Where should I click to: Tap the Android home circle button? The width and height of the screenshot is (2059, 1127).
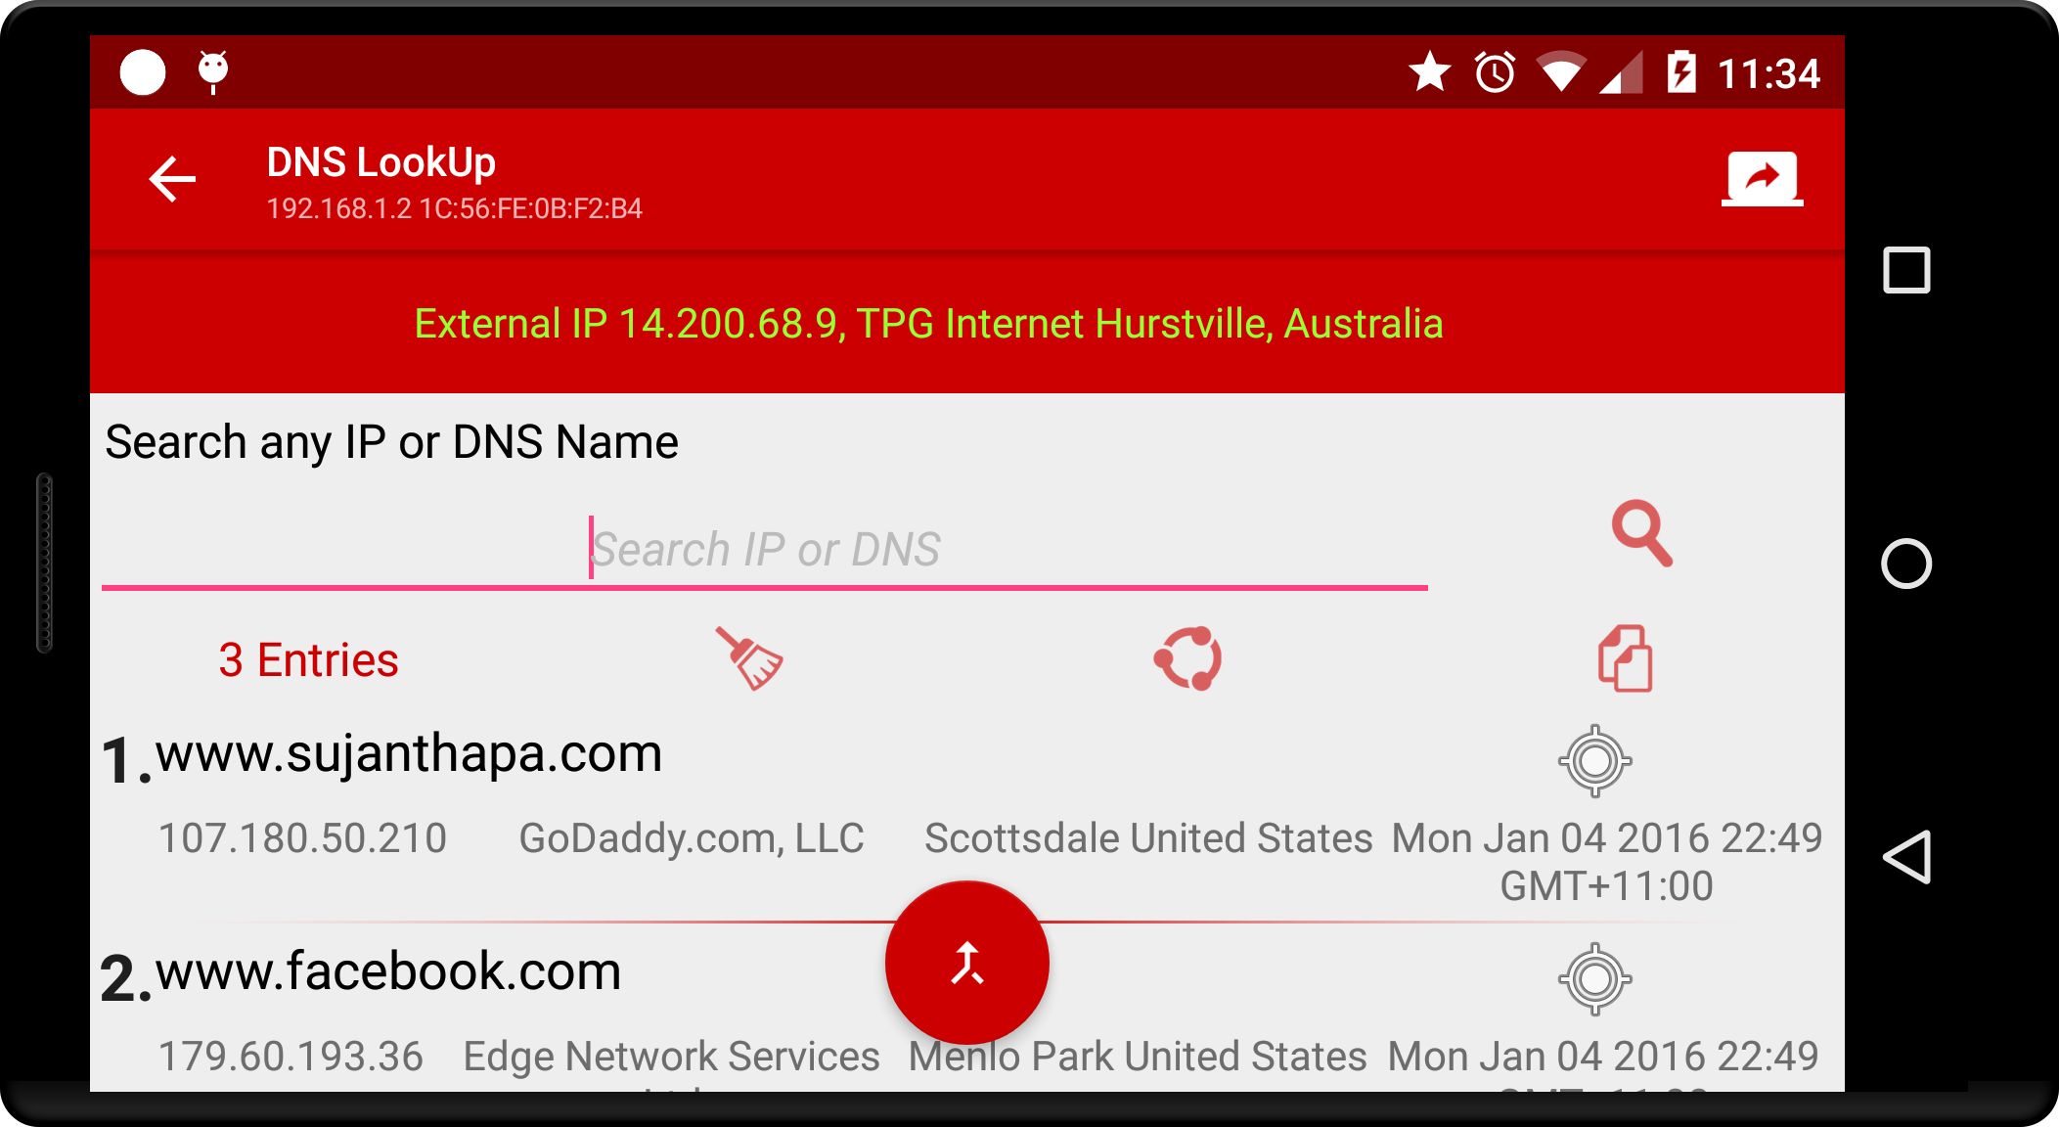point(1906,563)
